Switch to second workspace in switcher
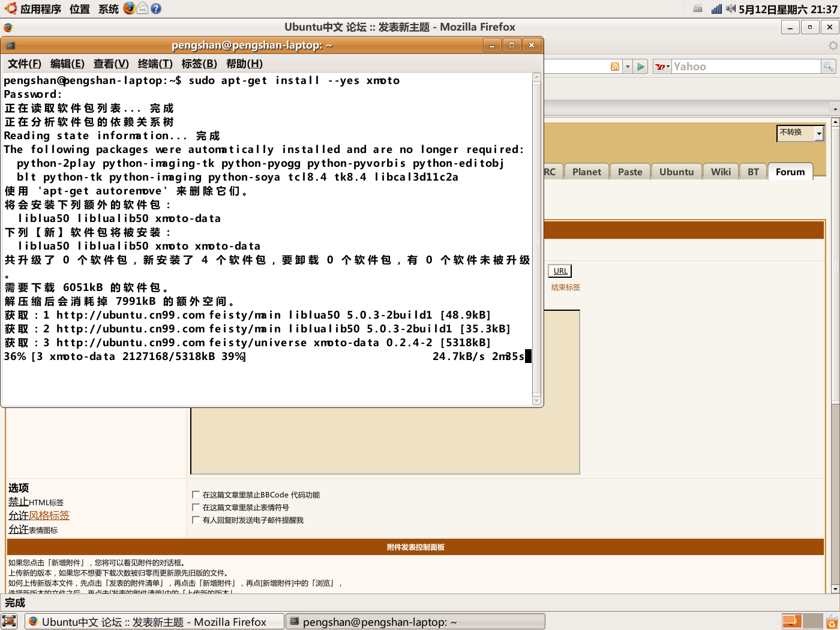The width and height of the screenshot is (840, 630). pyautogui.click(x=812, y=621)
